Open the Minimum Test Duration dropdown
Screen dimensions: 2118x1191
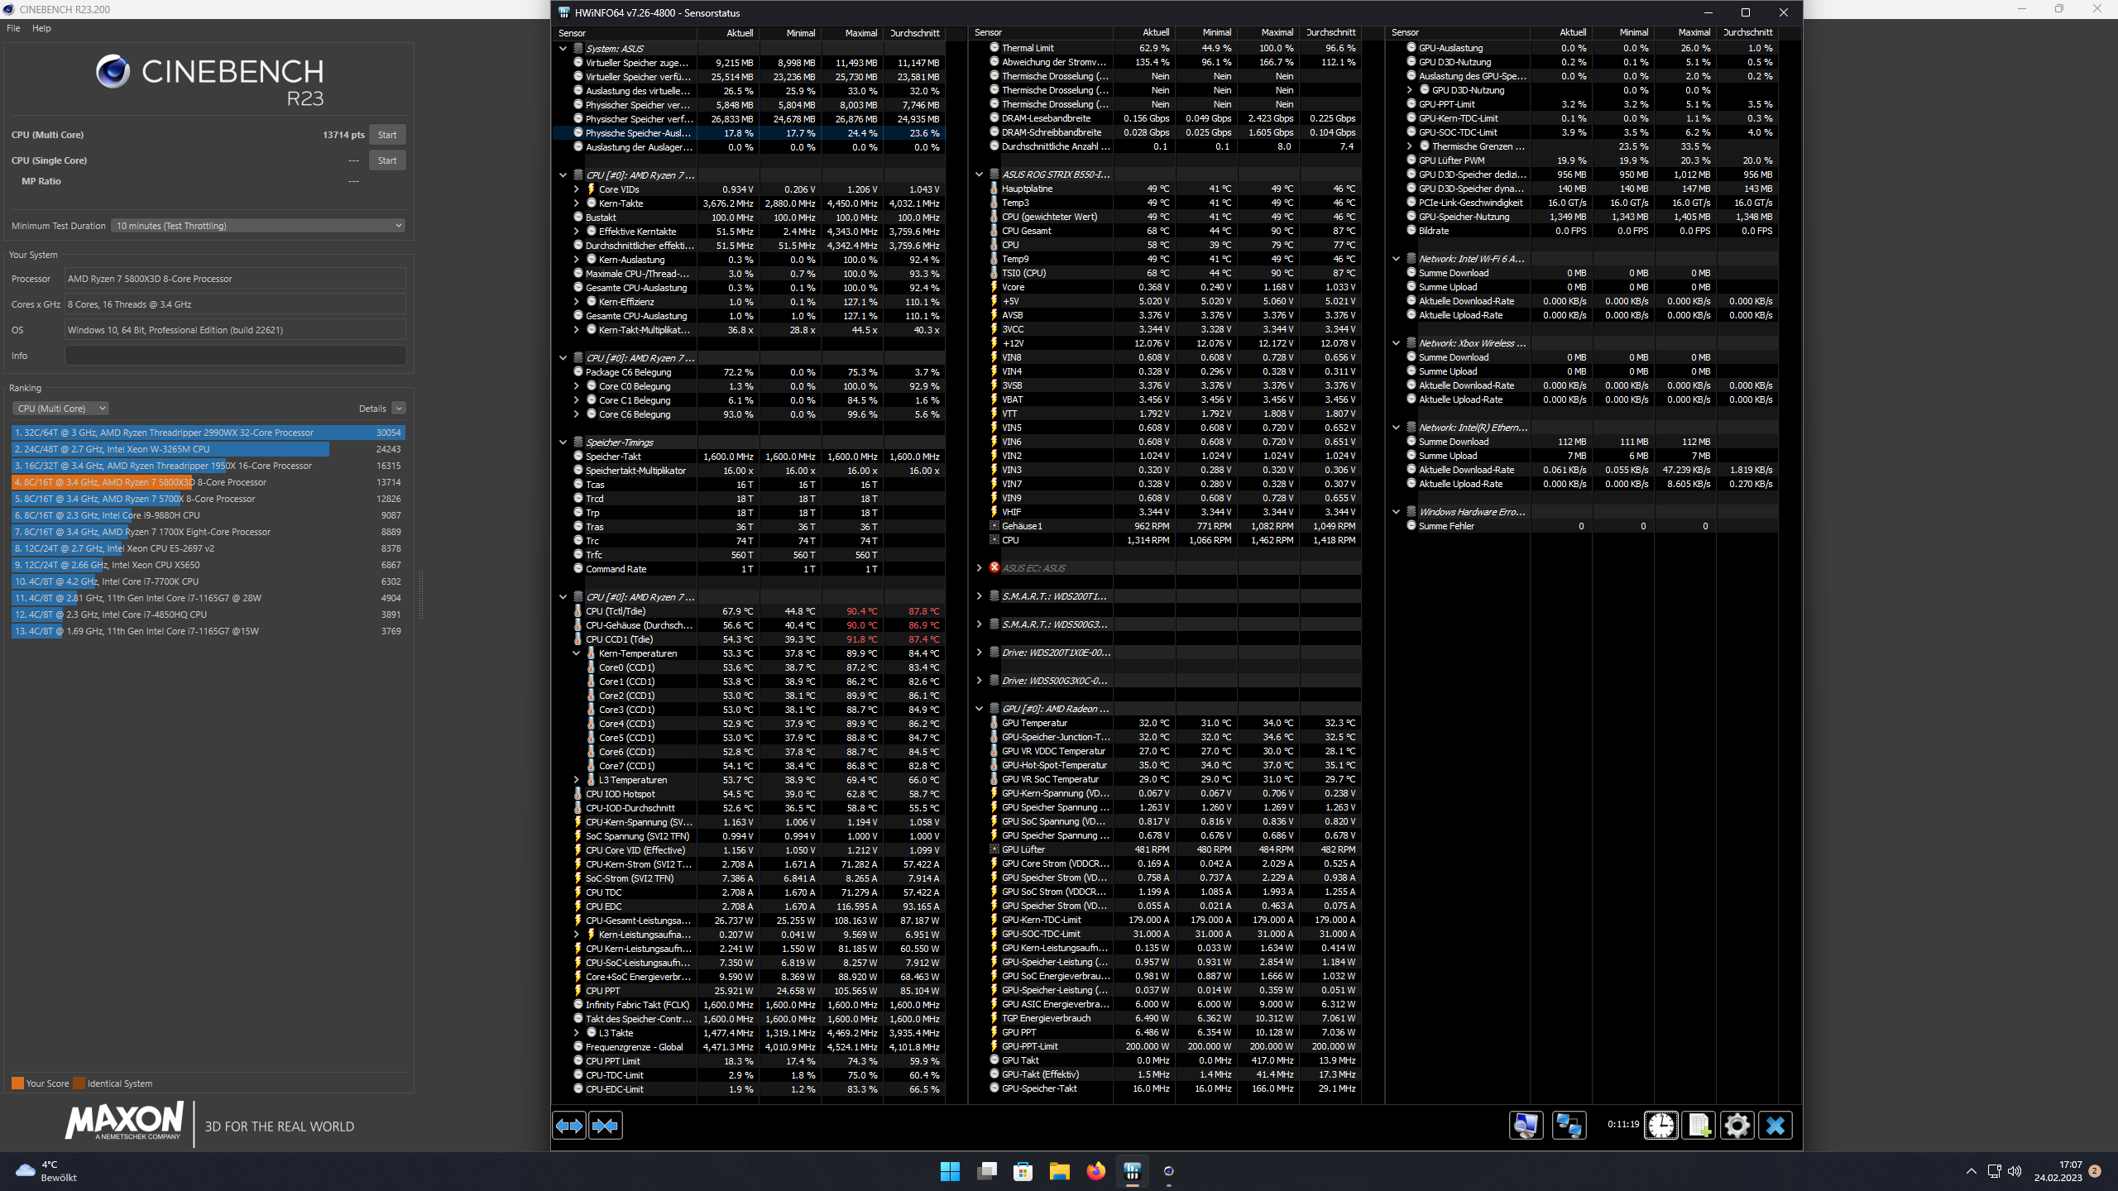(x=258, y=226)
